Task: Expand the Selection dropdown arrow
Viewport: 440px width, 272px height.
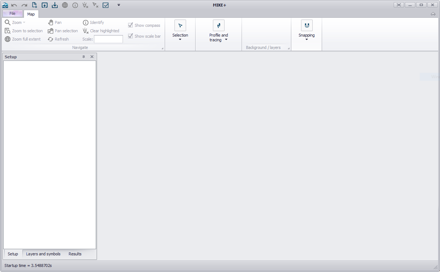Action: (x=180, y=39)
